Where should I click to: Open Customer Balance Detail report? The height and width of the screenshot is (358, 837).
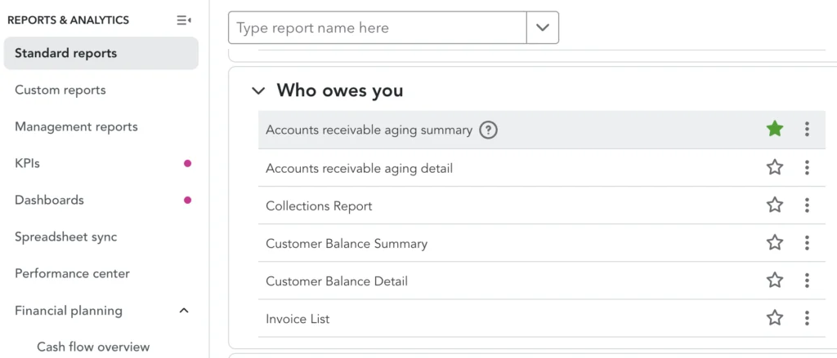337,281
